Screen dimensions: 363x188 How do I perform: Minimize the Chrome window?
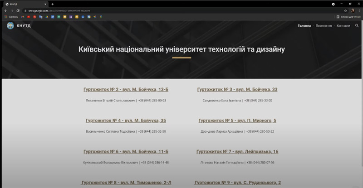coord(342,4)
